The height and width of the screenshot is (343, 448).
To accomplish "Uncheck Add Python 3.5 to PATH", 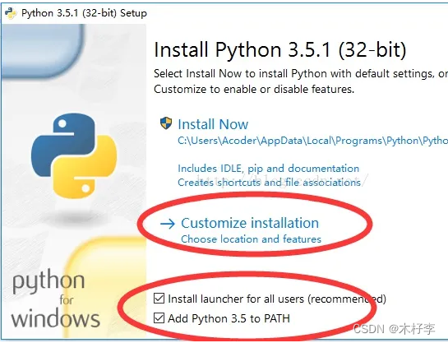I will click(x=159, y=318).
